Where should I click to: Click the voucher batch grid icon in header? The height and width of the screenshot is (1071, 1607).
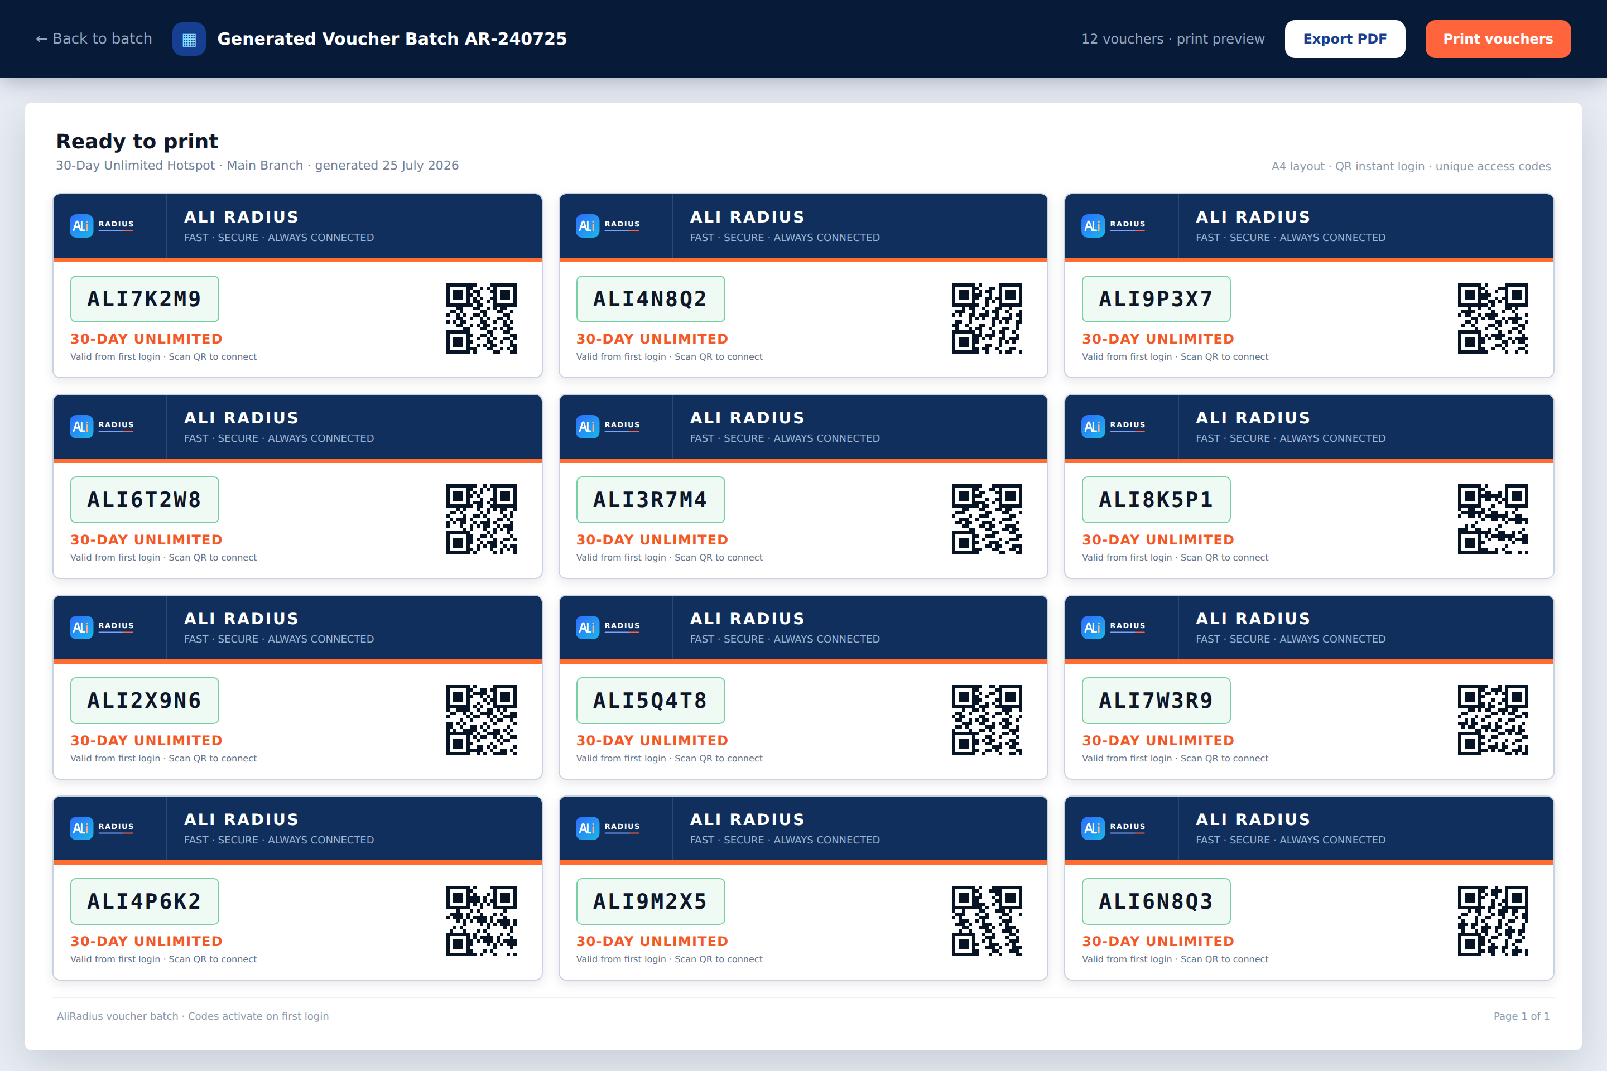189,39
